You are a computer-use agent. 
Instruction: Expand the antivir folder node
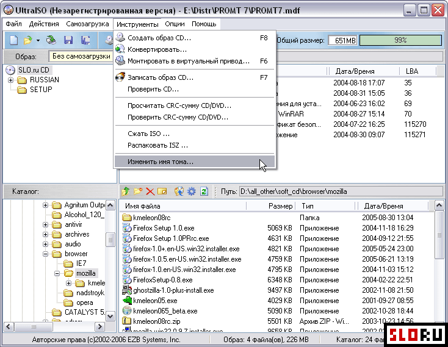pyautogui.click(x=45, y=225)
